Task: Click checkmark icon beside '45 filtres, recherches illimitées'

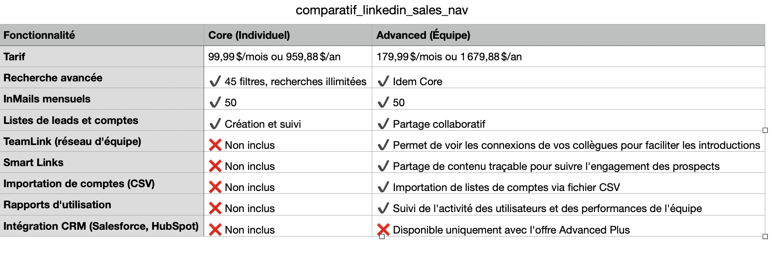Action: pyautogui.click(x=215, y=81)
